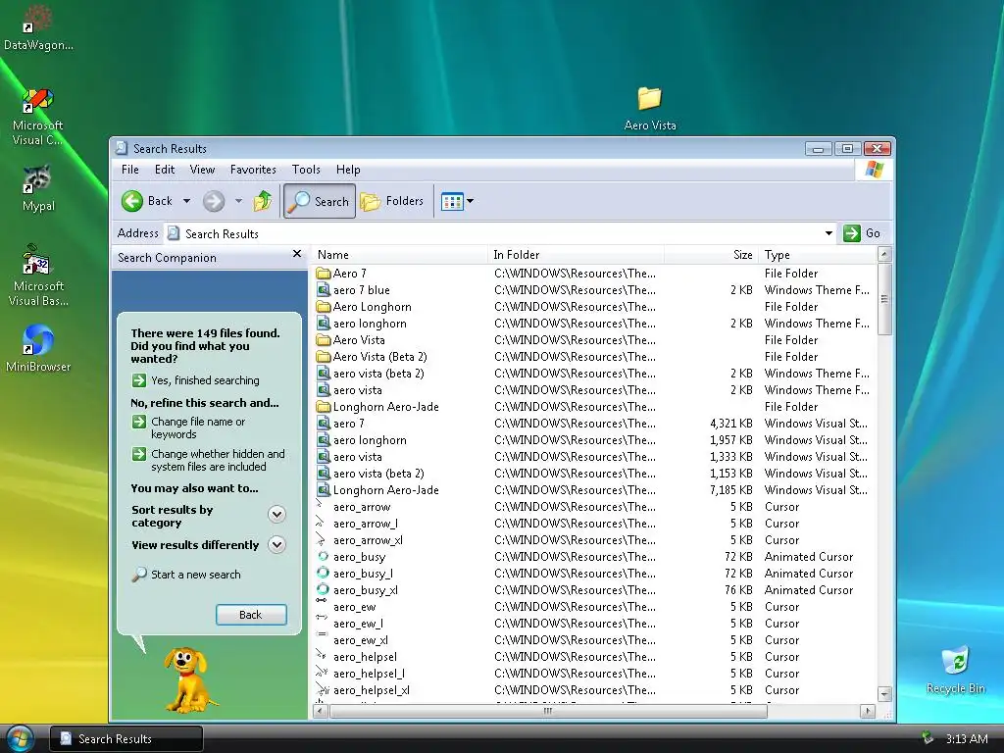Select the 'aero_ew' cursor file icon
This screenshot has width=1004, height=753.
tap(322, 602)
